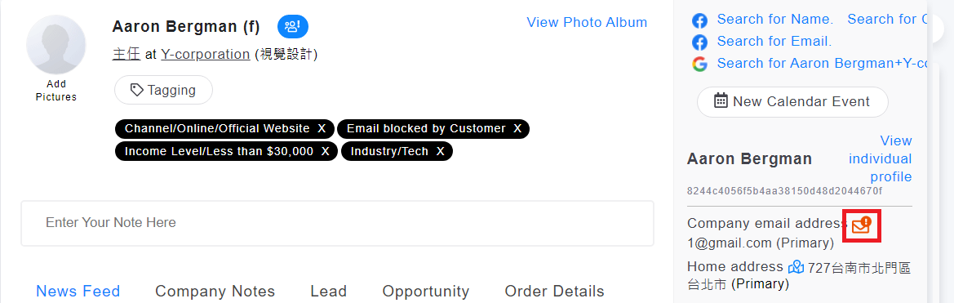This screenshot has height=303, width=954.
Task: Remove the Industry/Tech tag
Action: click(440, 151)
